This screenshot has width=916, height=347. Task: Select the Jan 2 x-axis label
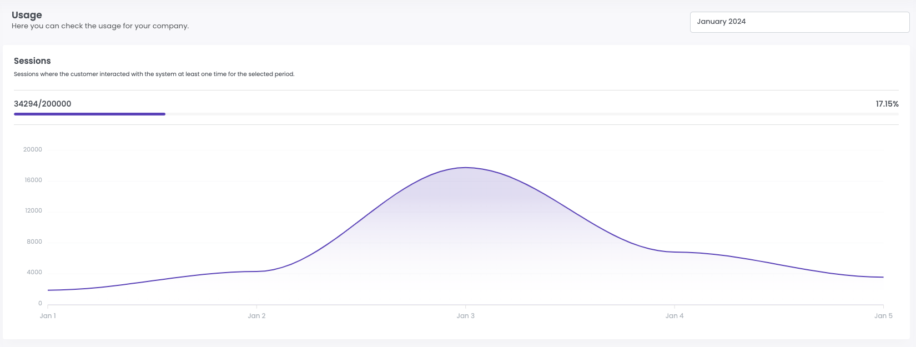pyautogui.click(x=256, y=316)
